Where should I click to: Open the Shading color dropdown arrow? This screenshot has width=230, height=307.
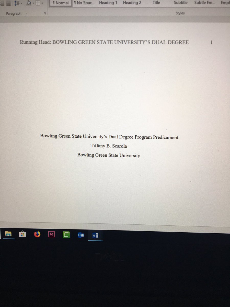(33, 3)
